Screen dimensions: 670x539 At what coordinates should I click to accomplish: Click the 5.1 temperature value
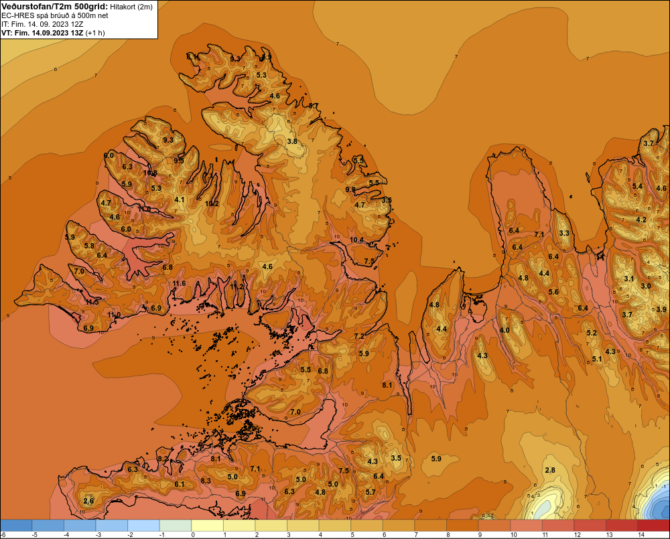pos(597,359)
